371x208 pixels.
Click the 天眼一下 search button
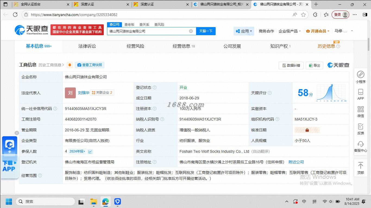pos(206,31)
